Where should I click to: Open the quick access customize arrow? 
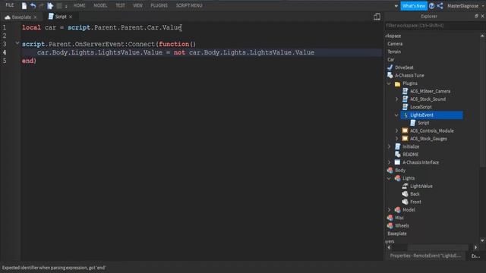click(66, 6)
